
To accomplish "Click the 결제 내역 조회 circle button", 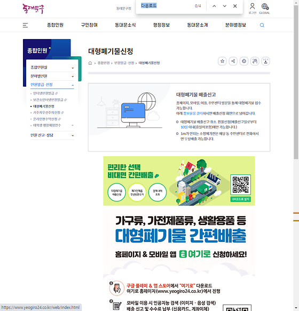I will 158,192.
